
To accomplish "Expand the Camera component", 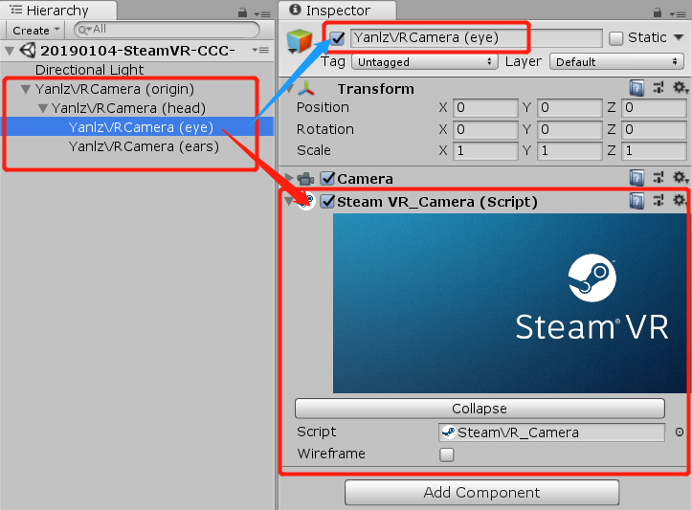I will [x=289, y=178].
